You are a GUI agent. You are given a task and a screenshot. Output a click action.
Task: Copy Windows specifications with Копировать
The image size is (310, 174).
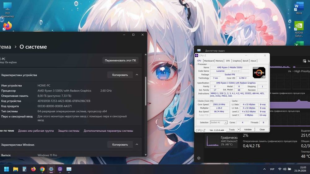pos(120,145)
